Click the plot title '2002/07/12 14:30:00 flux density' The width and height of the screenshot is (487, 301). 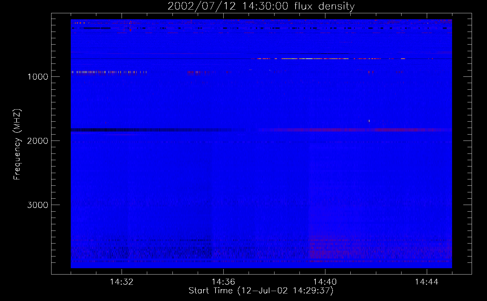[261, 6]
